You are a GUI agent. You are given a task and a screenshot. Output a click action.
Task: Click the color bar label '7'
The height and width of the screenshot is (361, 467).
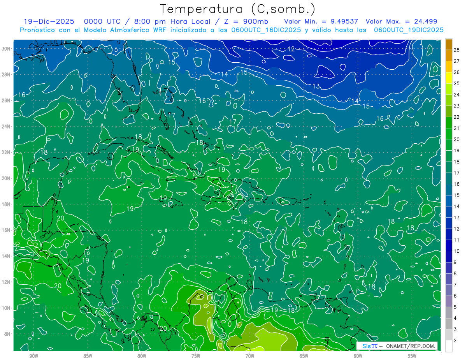[x=455, y=285]
